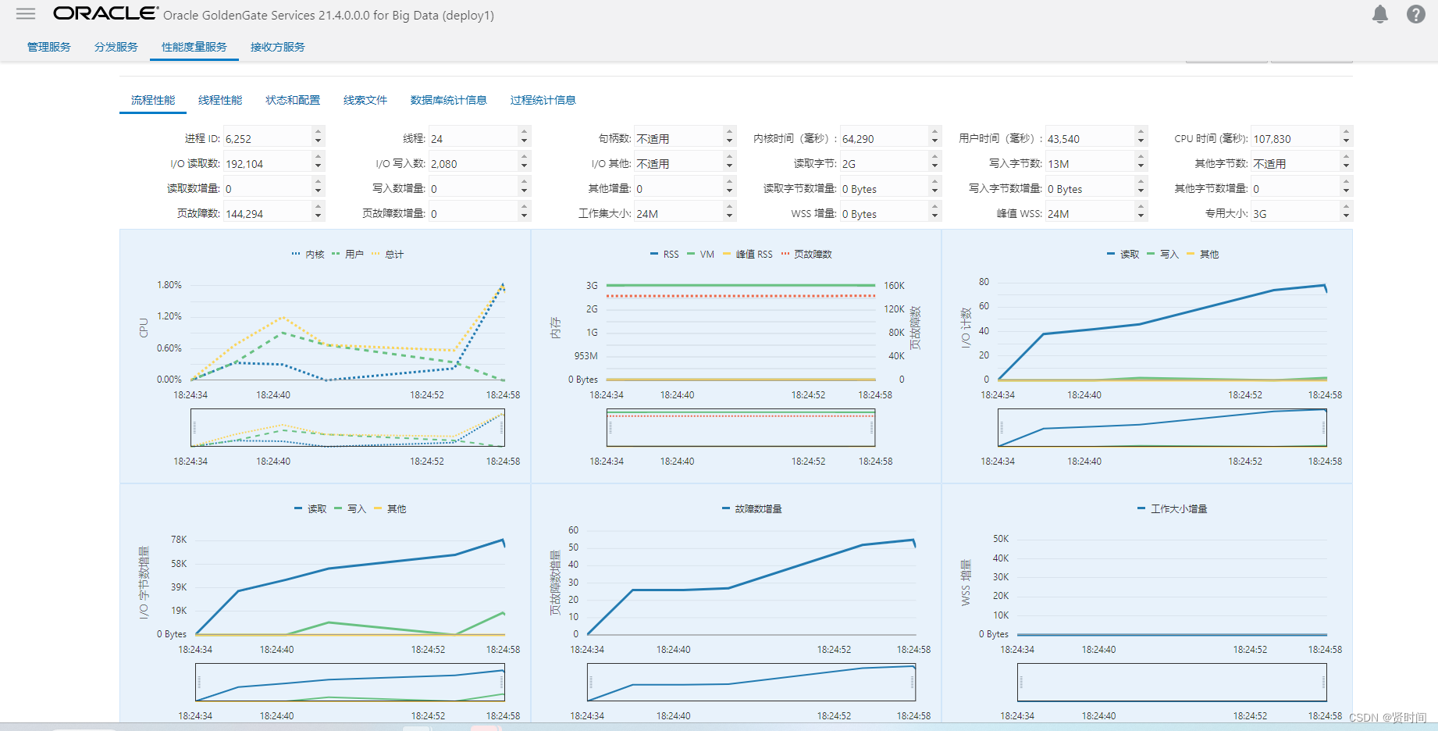Click the I/O 读取数 value field
This screenshot has width=1438, height=731.
[268, 163]
